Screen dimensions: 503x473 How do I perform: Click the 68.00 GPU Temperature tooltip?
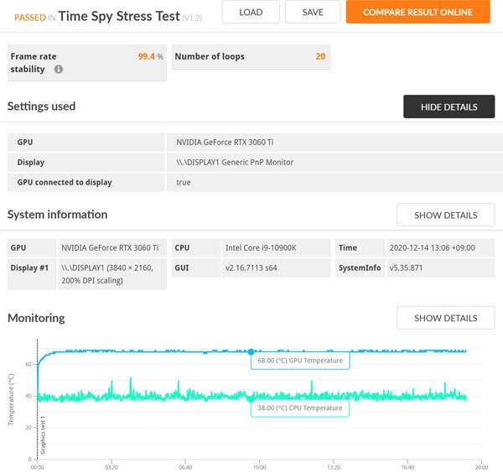[300, 361]
